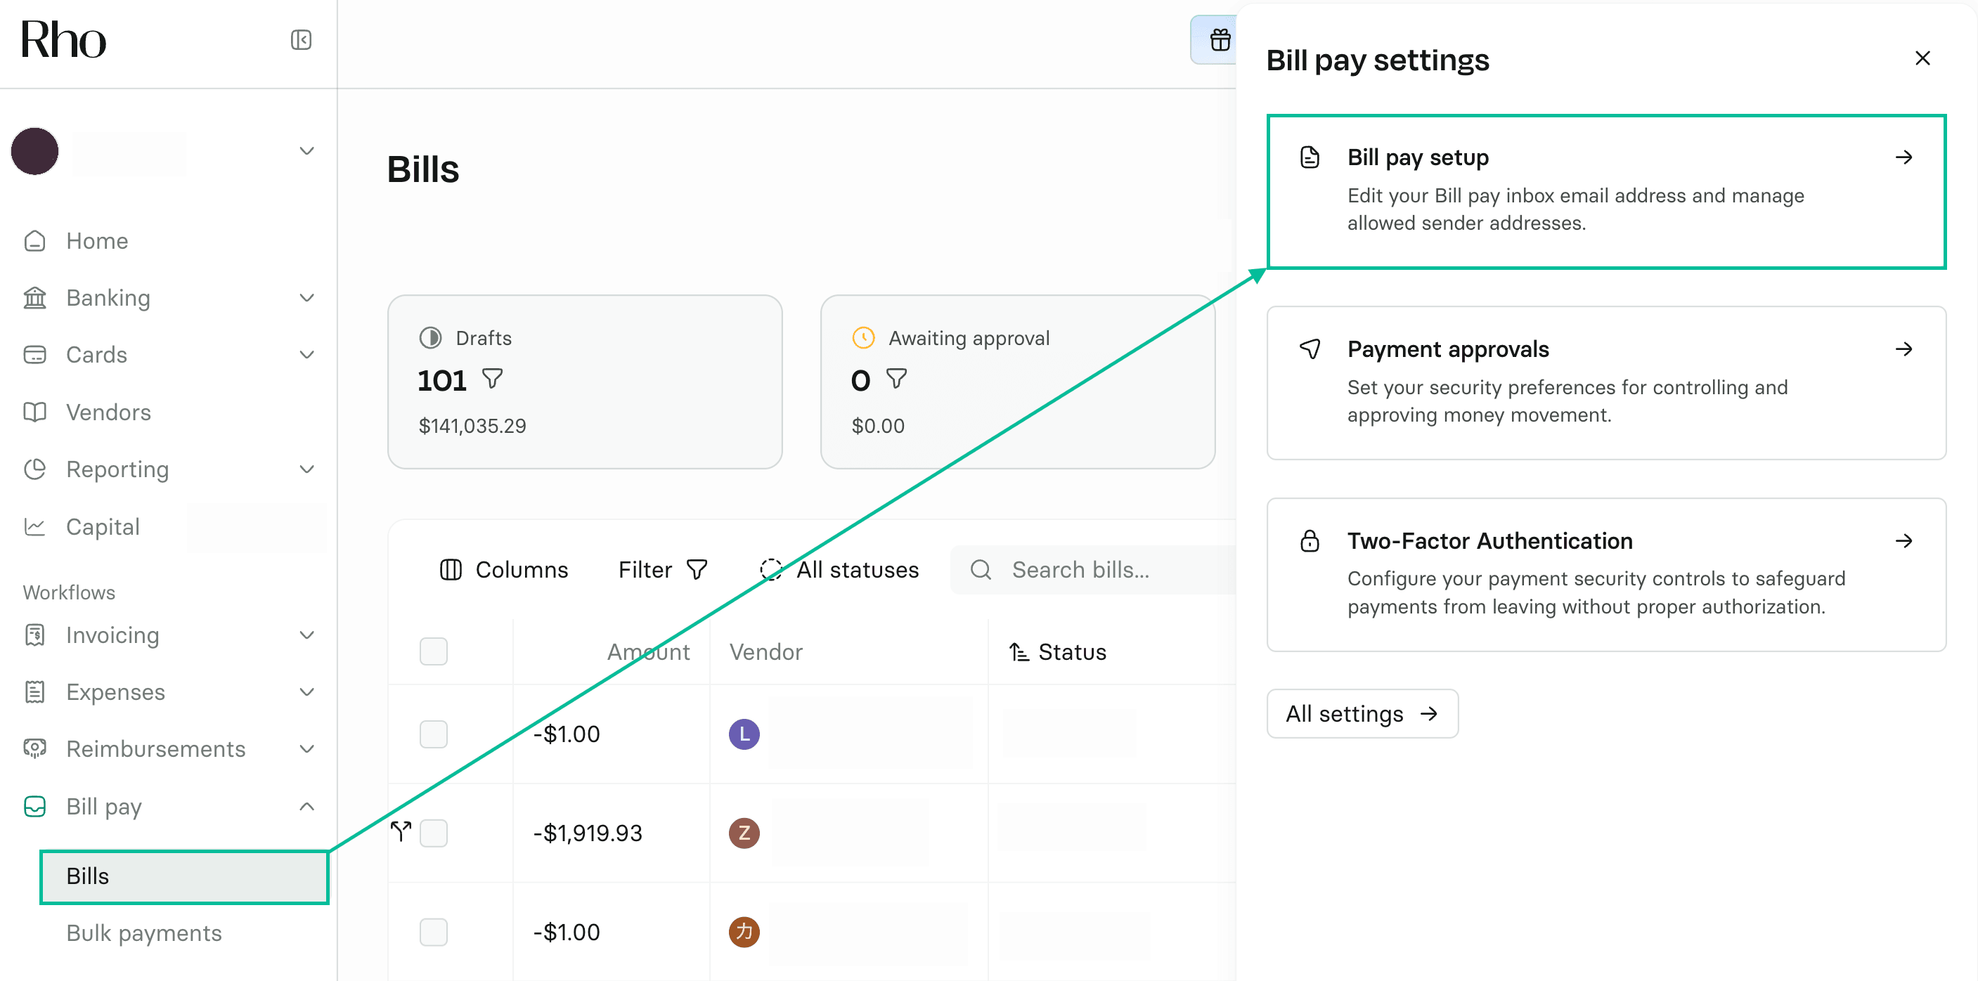
Task: Focus the Search bills field
Action: tap(1094, 570)
